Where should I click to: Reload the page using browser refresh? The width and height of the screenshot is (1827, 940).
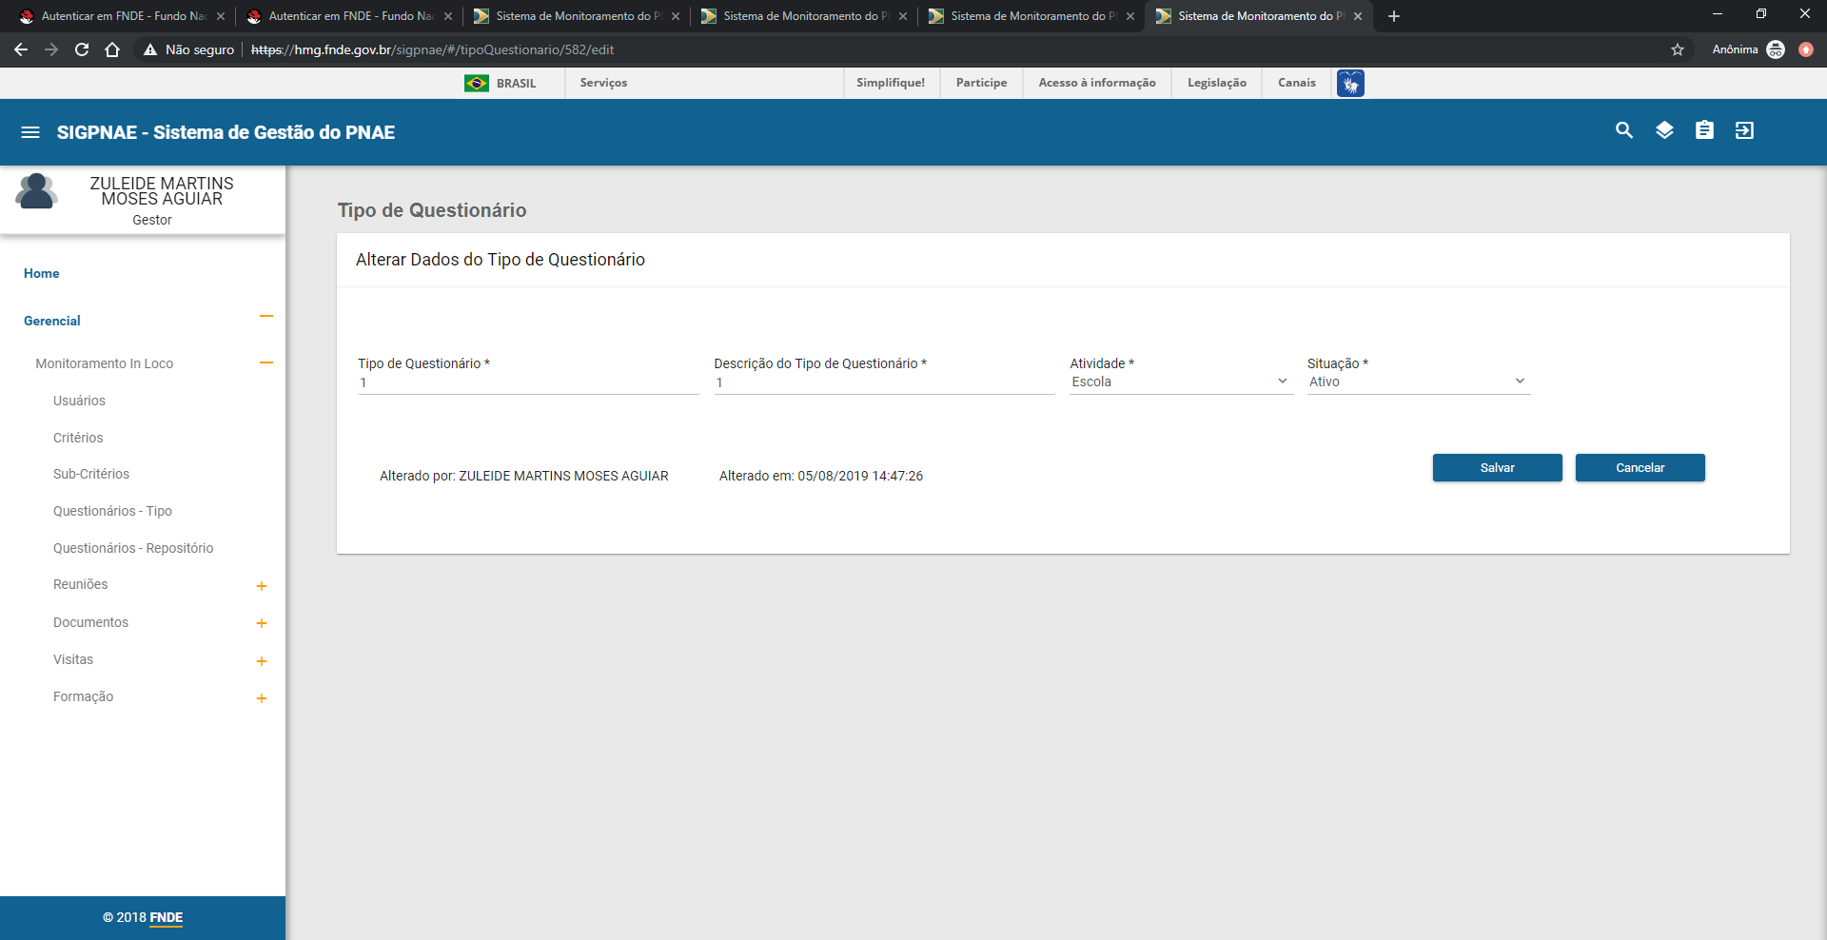82,49
